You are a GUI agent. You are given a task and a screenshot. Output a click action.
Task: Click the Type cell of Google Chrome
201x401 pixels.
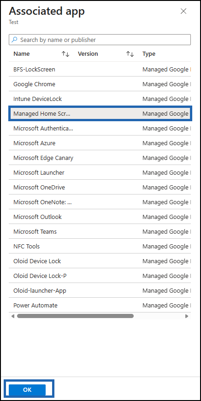(x=166, y=84)
